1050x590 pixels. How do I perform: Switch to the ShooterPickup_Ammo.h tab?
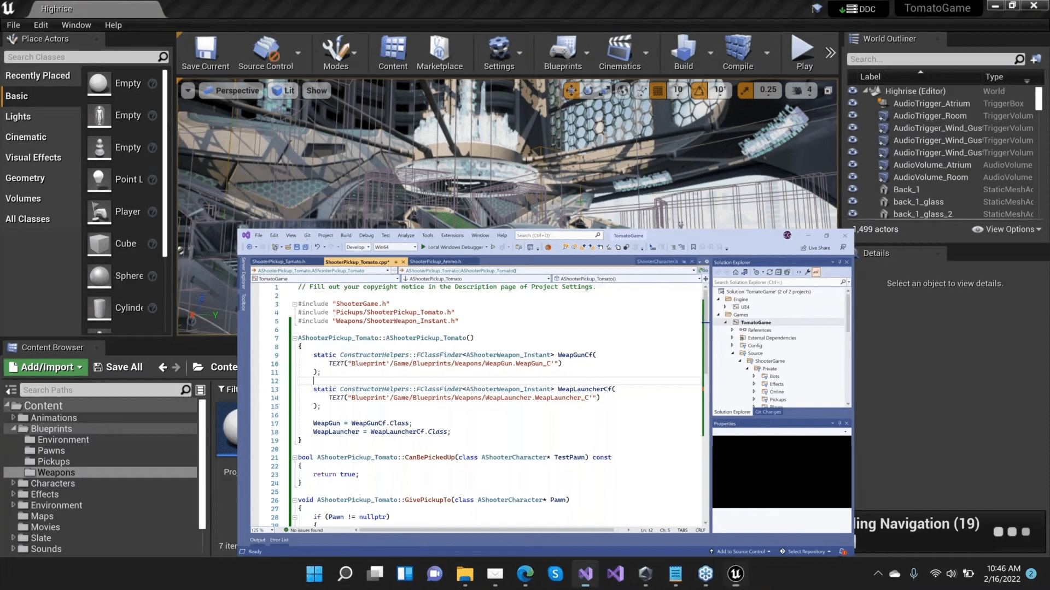(435, 262)
